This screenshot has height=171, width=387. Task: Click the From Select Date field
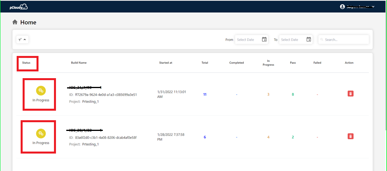click(247, 40)
